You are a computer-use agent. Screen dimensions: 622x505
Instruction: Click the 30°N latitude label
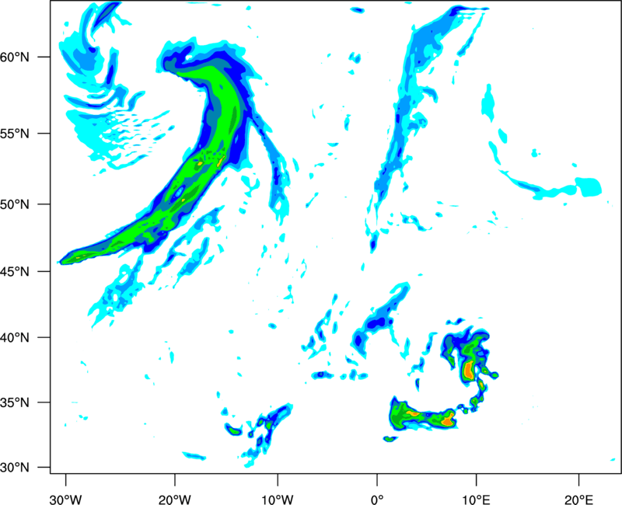point(15,468)
